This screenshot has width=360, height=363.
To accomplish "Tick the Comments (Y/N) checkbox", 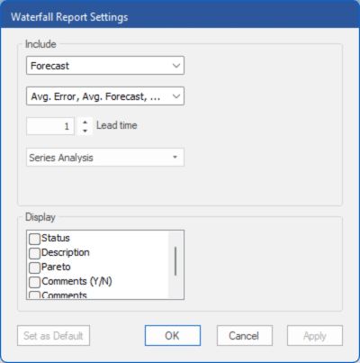I will (34, 282).
